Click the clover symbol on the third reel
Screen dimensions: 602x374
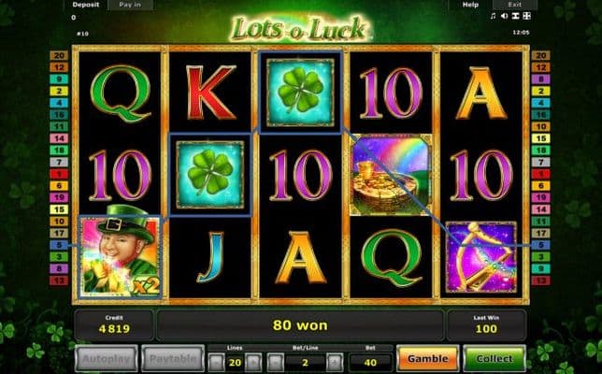tap(300, 93)
